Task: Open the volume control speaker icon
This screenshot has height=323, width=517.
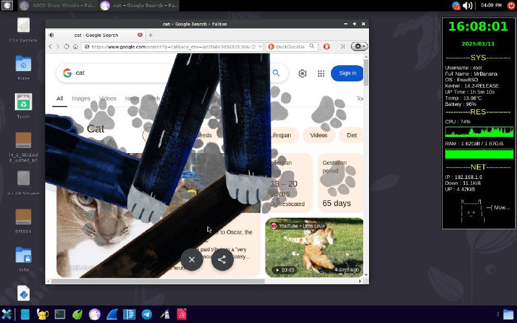Action: (467, 5)
